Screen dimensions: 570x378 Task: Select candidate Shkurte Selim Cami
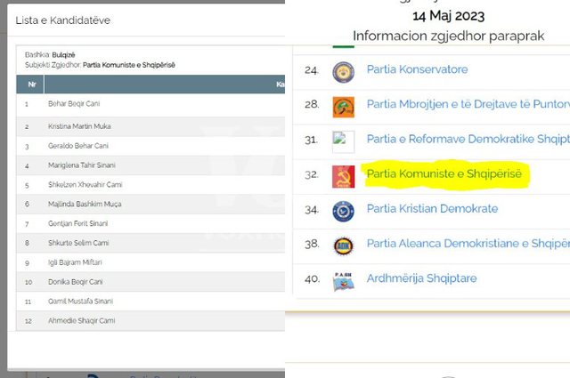point(78,243)
